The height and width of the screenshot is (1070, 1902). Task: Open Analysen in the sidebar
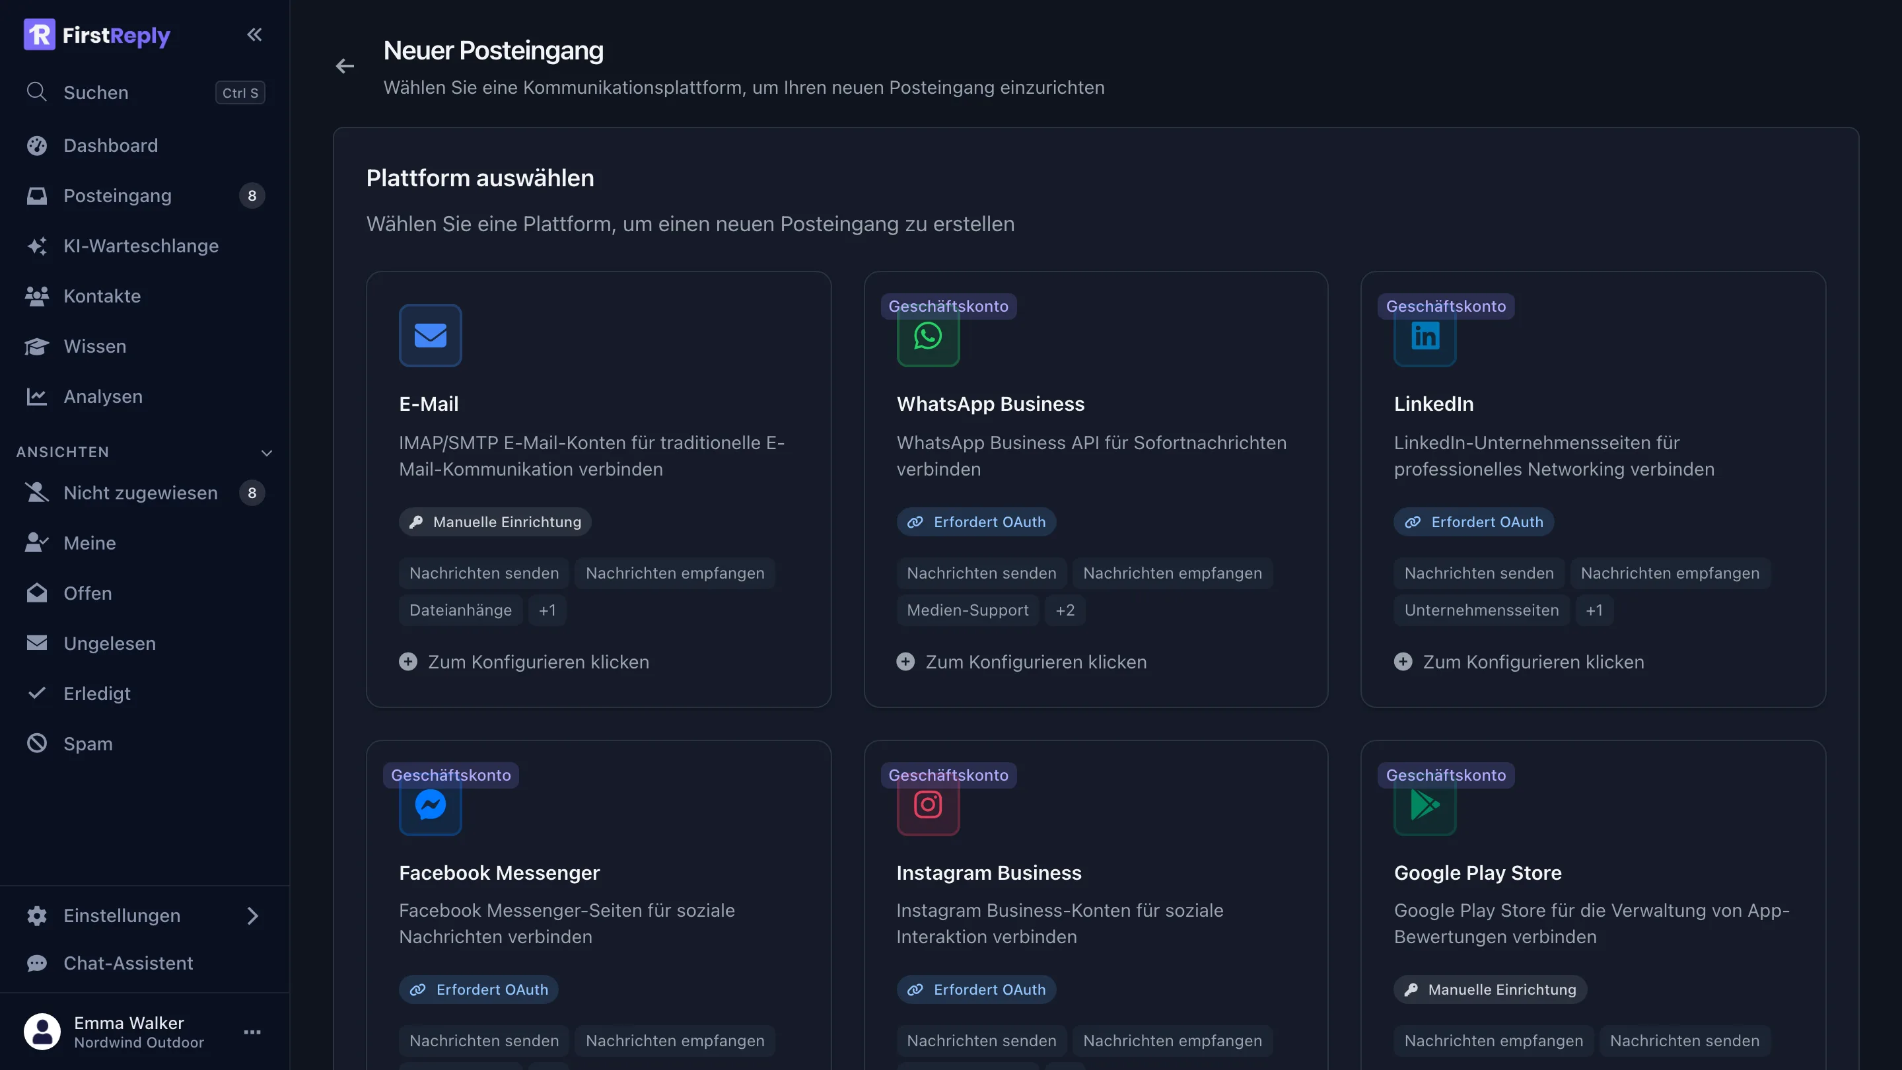click(x=145, y=396)
